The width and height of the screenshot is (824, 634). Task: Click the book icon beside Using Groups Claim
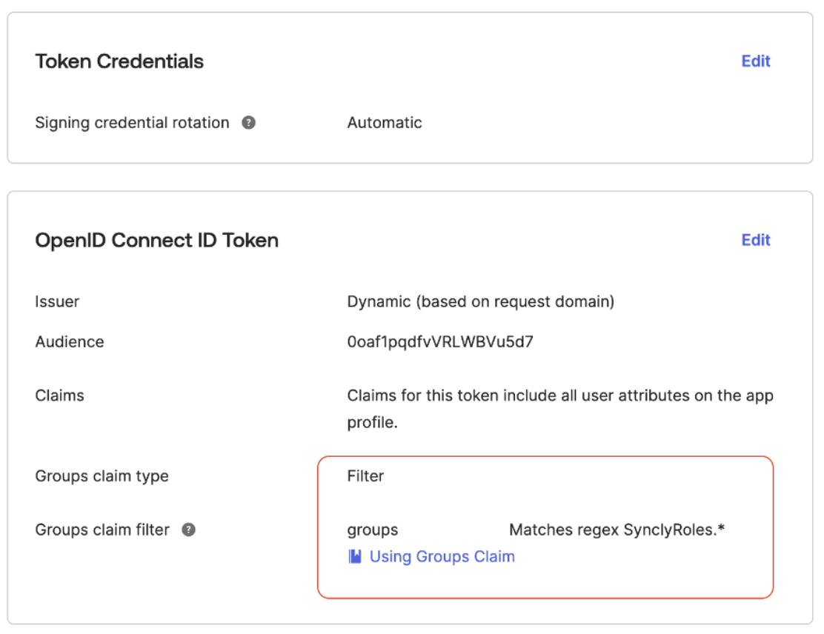[355, 556]
